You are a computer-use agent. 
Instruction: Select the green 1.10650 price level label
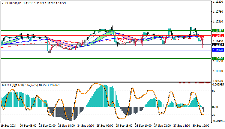point(218,58)
